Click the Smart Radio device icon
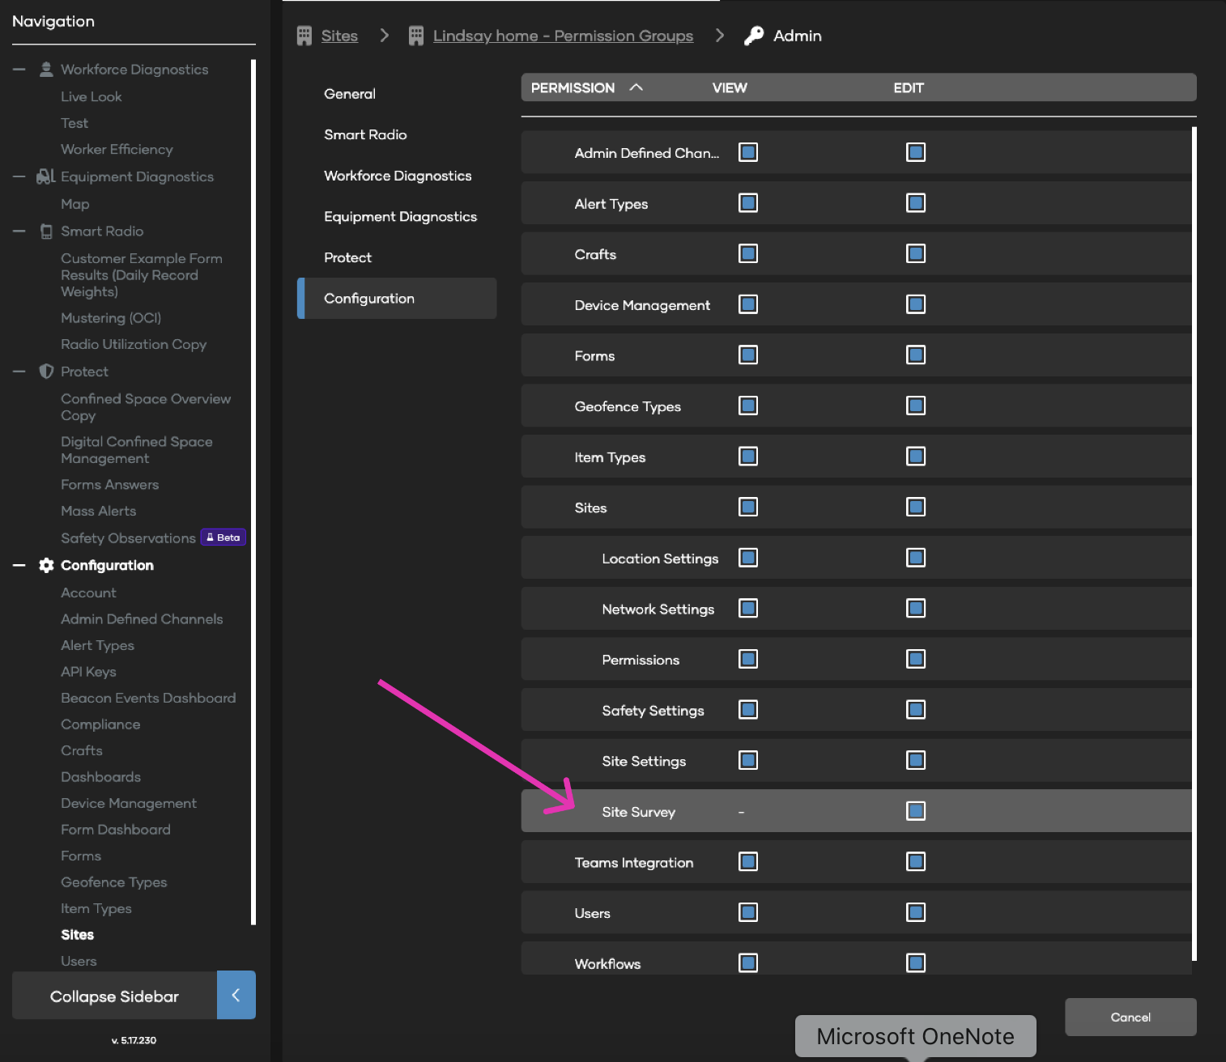This screenshot has height=1062, width=1226. point(46,232)
